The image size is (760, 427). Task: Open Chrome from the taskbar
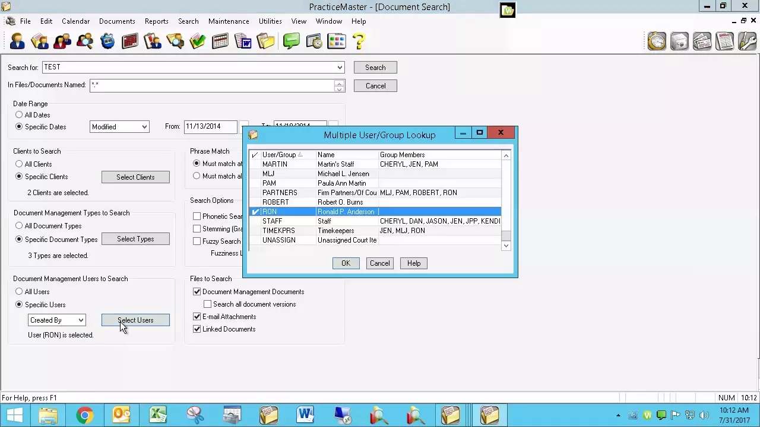click(x=84, y=415)
